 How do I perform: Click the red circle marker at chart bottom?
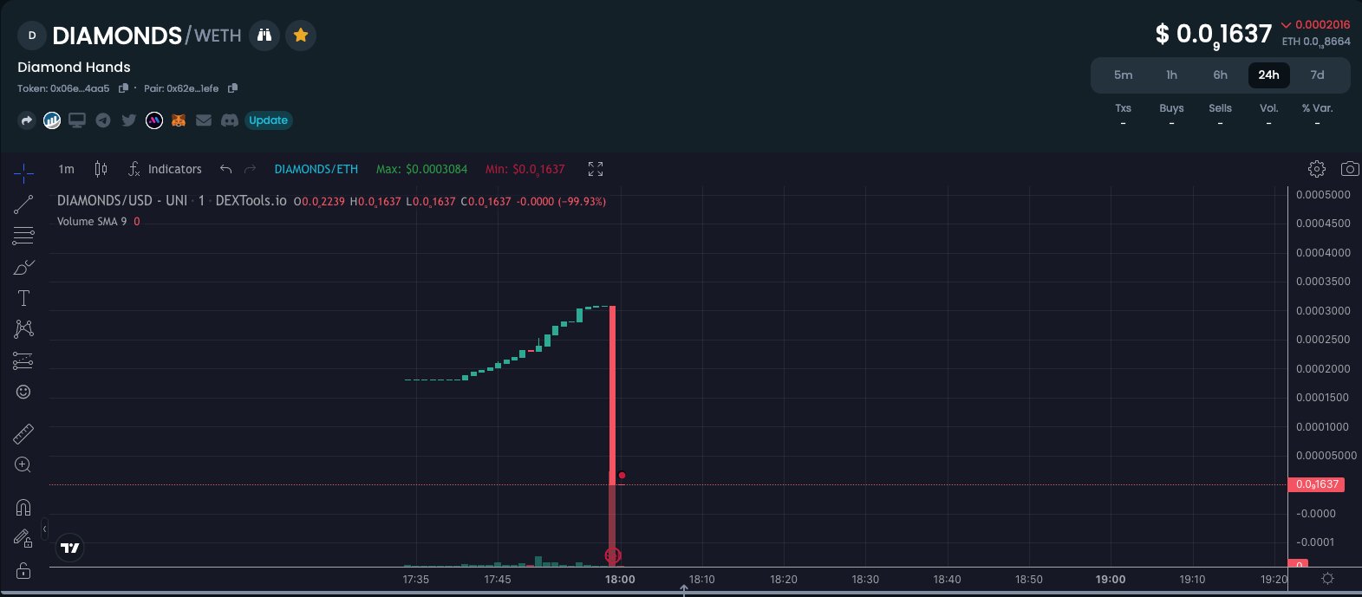[x=613, y=555]
